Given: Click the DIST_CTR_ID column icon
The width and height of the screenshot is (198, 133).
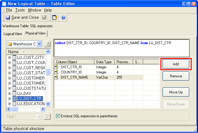Looking at the screenshot, I should [x=56, y=67].
